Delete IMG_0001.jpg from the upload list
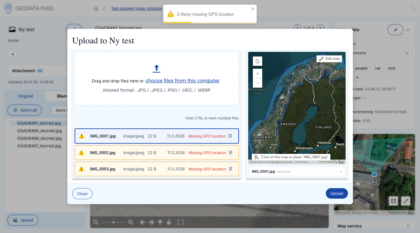The height and width of the screenshot is (233, 420). pyautogui.click(x=230, y=136)
